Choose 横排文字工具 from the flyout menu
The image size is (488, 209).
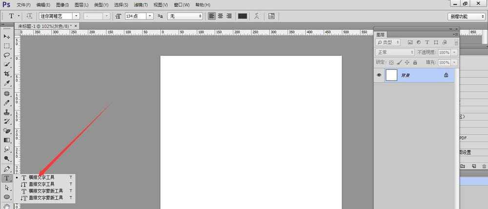(x=41, y=177)
